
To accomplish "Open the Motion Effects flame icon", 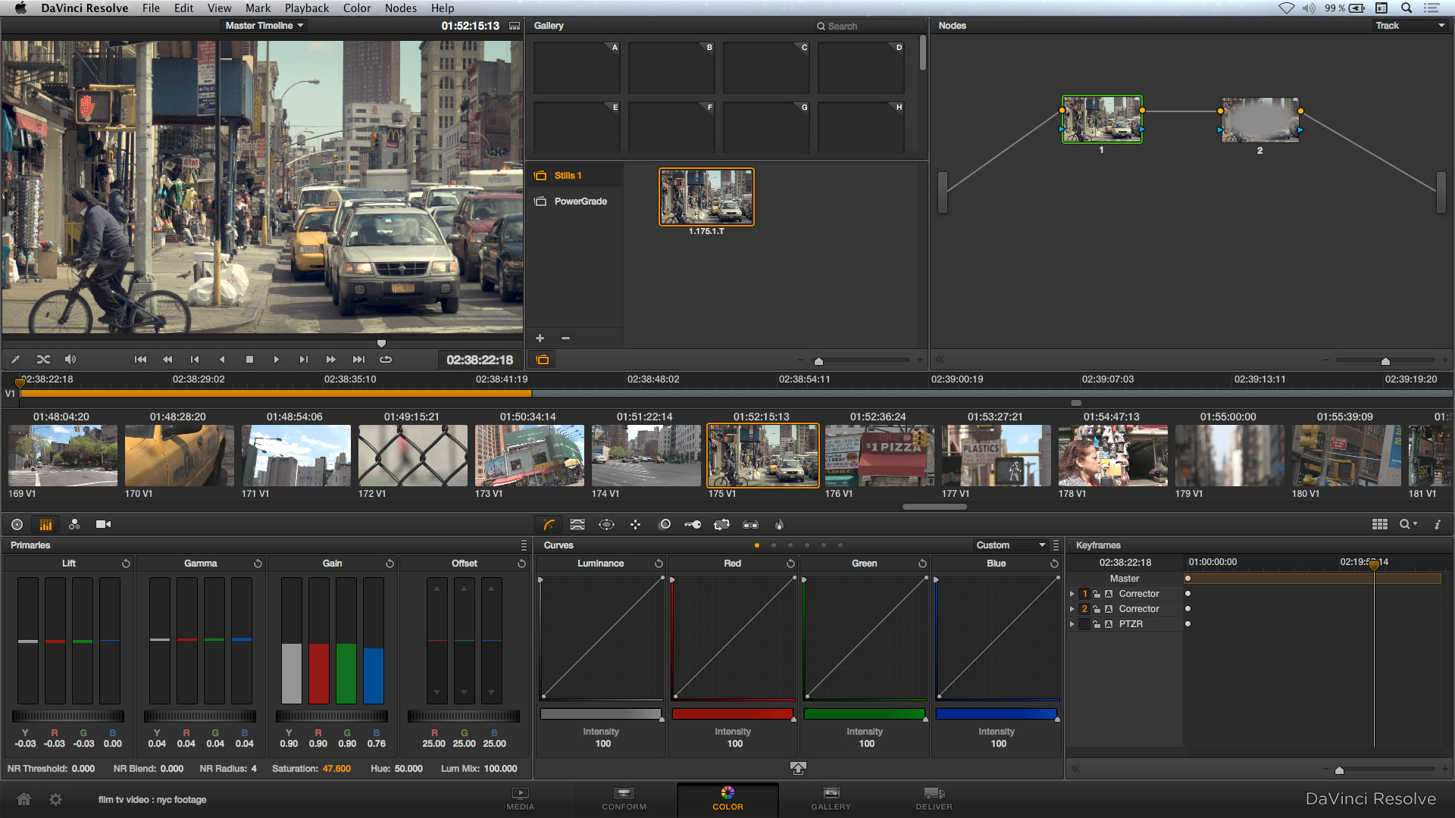I will [779, 524].
